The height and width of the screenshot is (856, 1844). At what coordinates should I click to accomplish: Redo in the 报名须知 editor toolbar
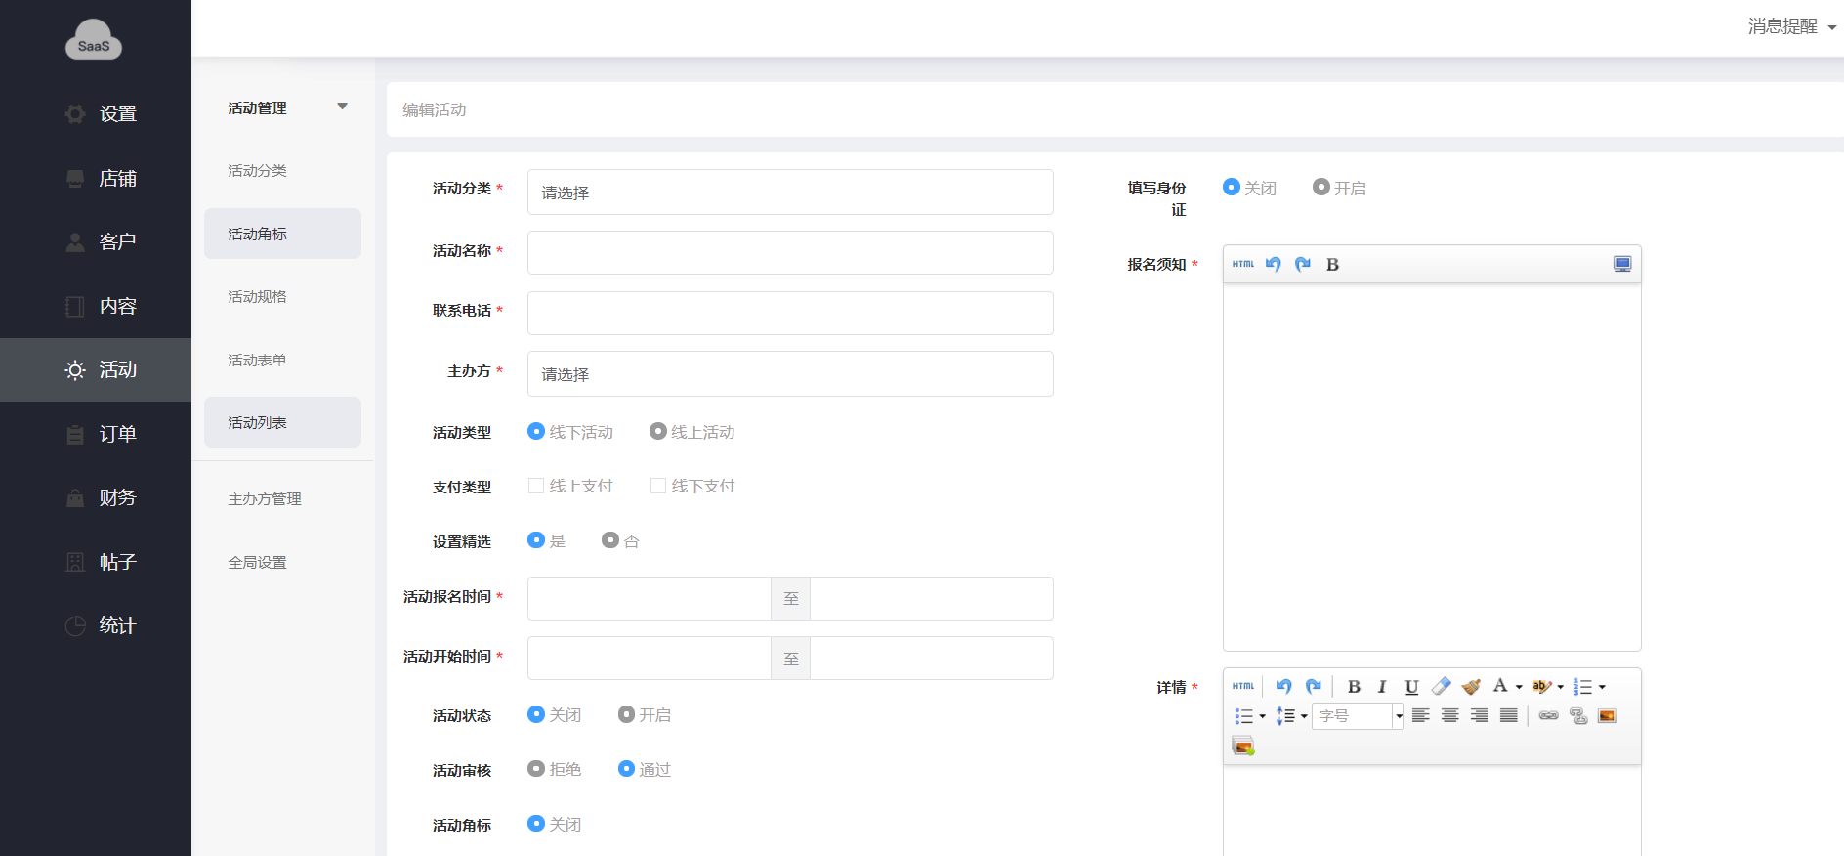click(x=1303, y=264)
